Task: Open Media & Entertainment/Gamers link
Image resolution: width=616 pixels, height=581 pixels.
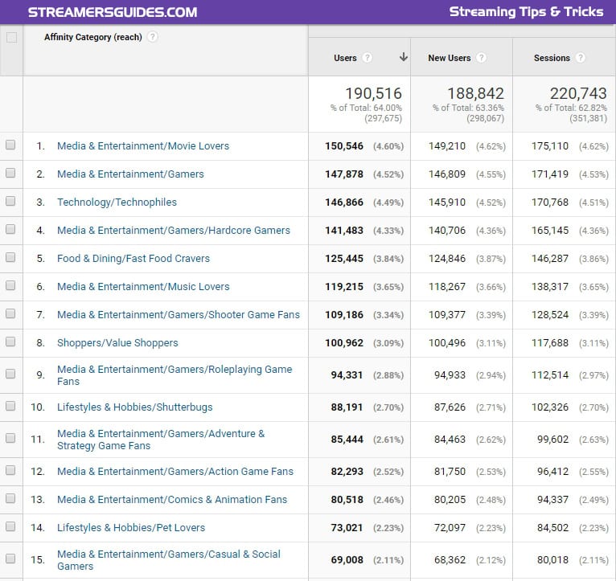Action: point(130,174)
